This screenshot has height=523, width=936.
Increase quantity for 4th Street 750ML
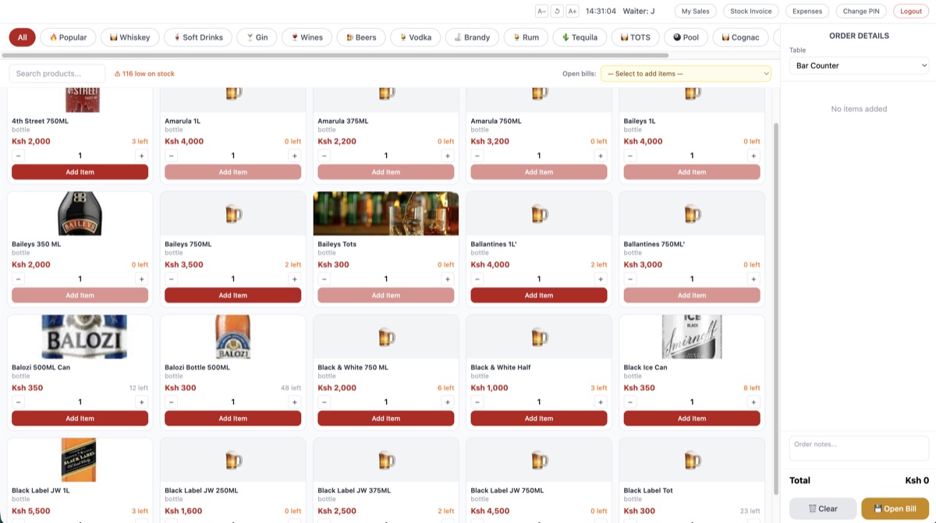(x=141, y=156)
